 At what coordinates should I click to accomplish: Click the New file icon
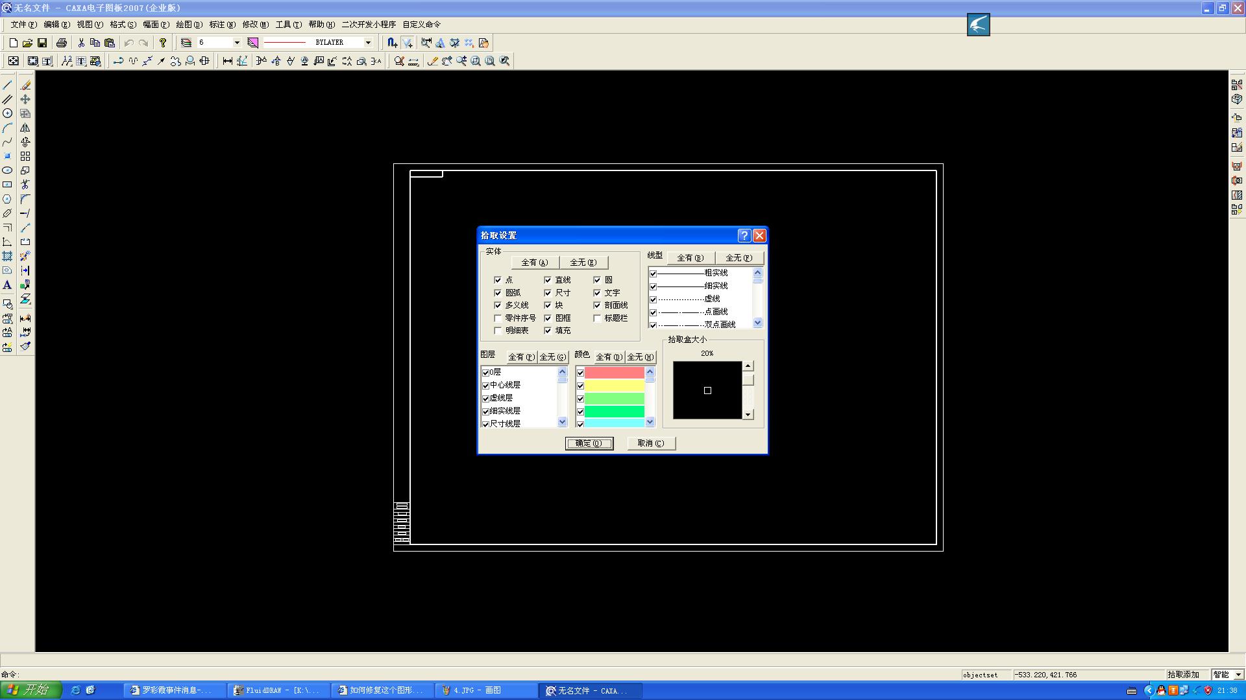(13, 43)
